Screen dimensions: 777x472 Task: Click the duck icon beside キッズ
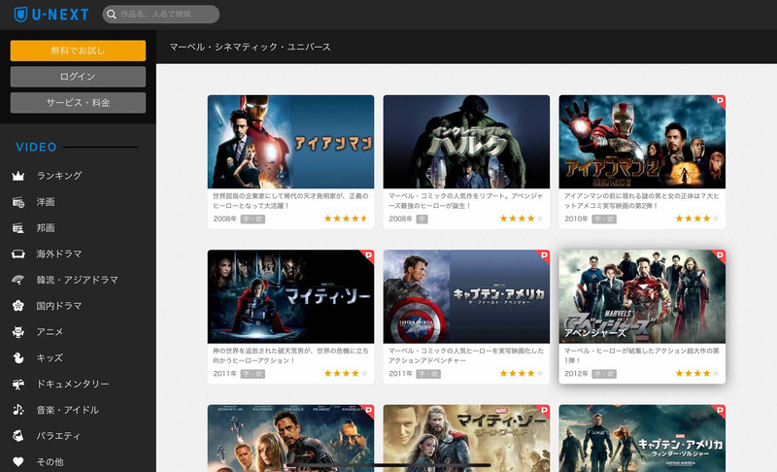click(x=18, y=357)
